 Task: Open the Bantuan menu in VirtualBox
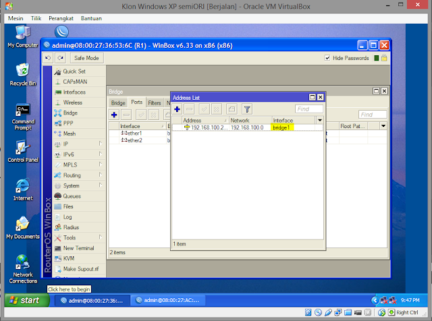pos(91,18)
